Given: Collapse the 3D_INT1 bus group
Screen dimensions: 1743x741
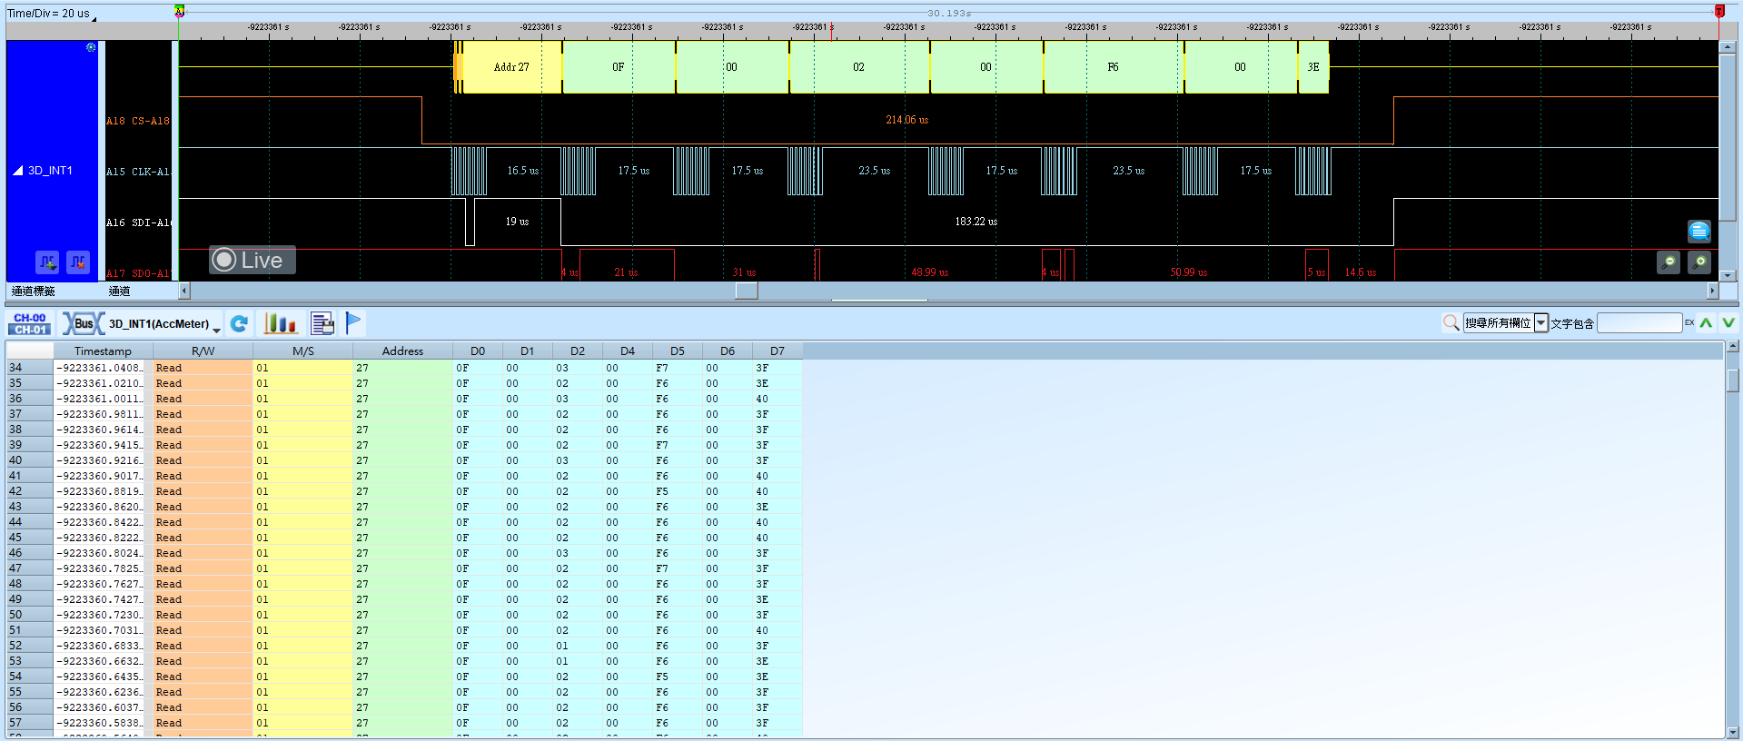Looking at the screenshot, I should pyautogui.click(x=17, y=171).
